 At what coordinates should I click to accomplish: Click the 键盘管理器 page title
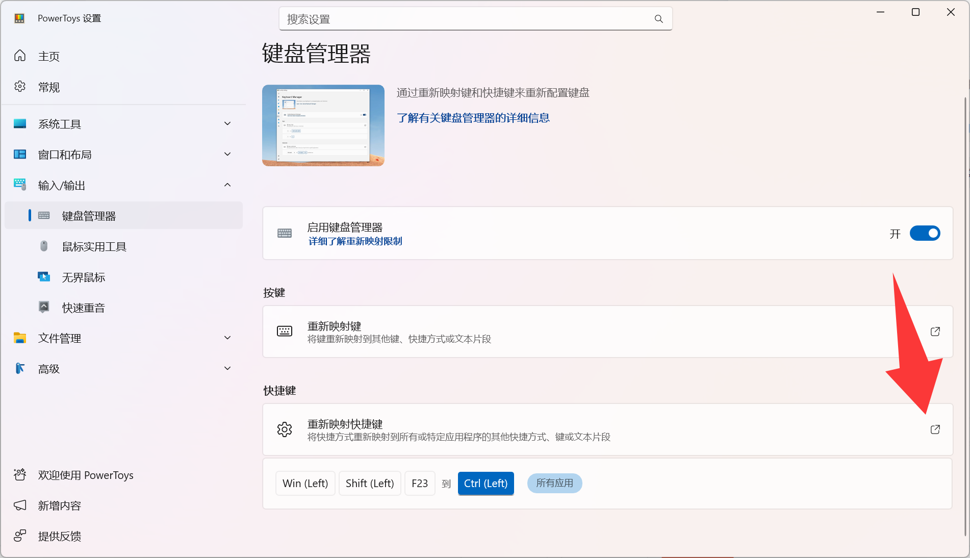tap(316, 54)
